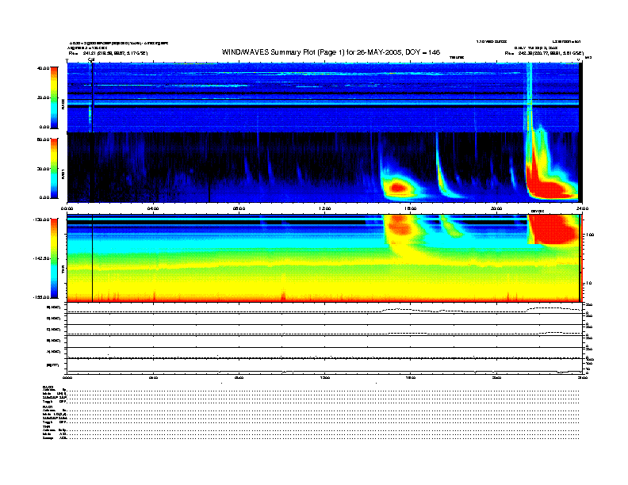Click the RAD1 color scale bar
This screenshot has width=628, height=485.
[54, 169]
